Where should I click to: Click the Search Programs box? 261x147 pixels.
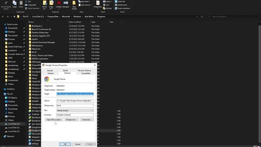(x=232, y=17)
